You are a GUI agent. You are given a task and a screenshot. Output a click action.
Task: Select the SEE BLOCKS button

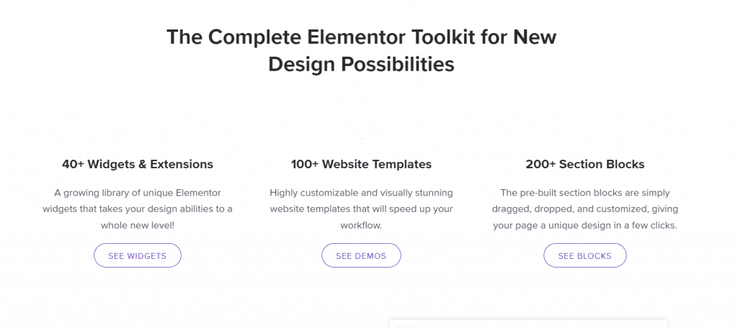(x=585, y=255)
